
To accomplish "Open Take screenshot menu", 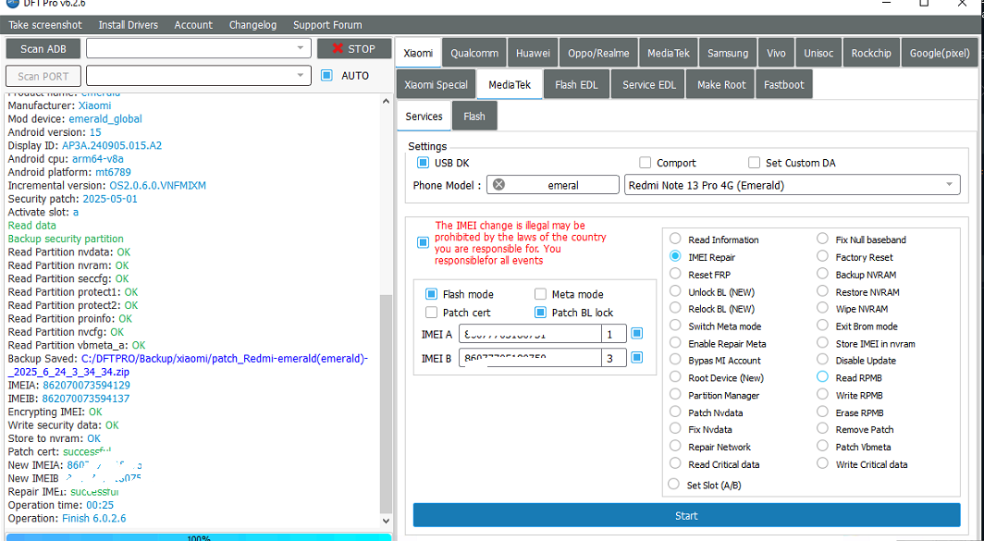I will 45,25.
